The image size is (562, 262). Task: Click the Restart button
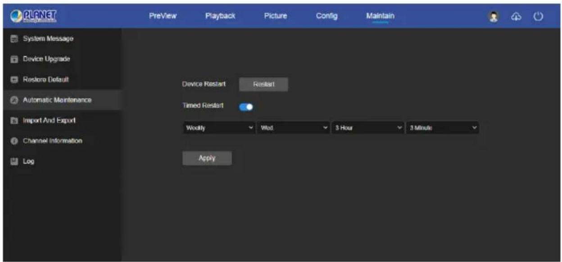click(263, 85)
